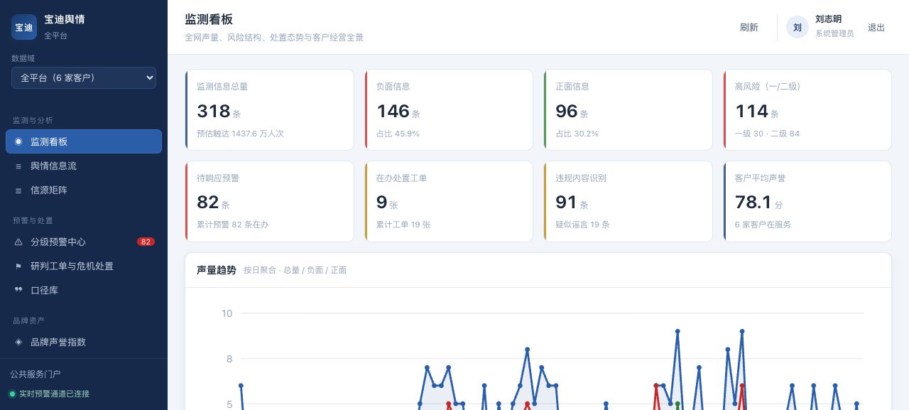The image size is (909, 410).
Task: Click the 系统管理员 role label
Action: coord(834,33)
